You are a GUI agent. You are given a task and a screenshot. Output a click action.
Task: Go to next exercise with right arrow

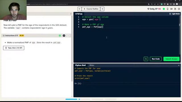point(102,9)
